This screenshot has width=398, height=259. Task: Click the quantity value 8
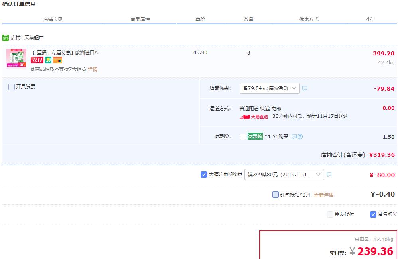click(248, 53)
